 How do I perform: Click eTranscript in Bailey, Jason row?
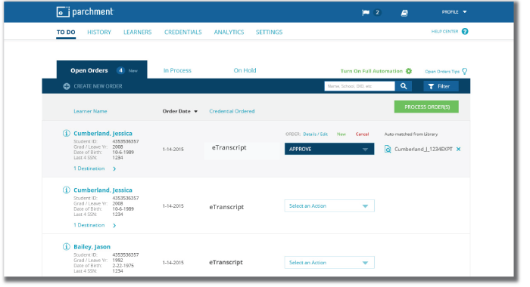pos(226,262)
